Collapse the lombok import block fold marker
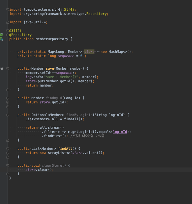Viewport: 192px width, 204px height. pyautogui.click(x=8, y=10)
